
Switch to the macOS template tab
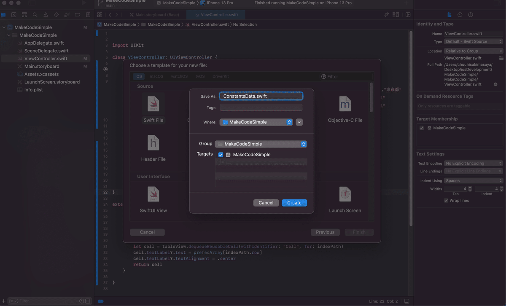[156, 77]
